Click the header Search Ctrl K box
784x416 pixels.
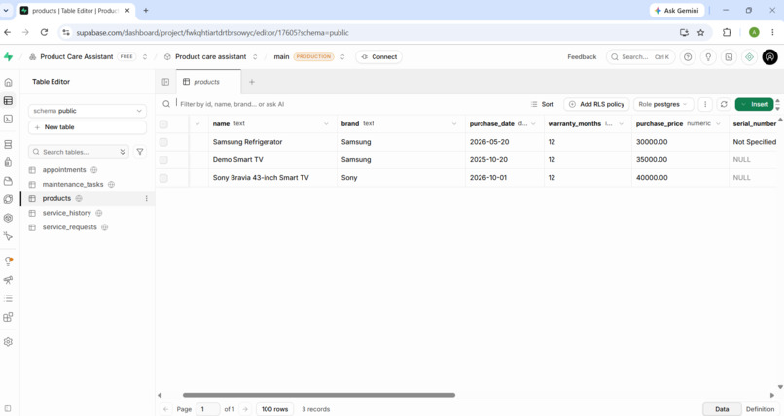pyautogui.click(x=640, y=57)
